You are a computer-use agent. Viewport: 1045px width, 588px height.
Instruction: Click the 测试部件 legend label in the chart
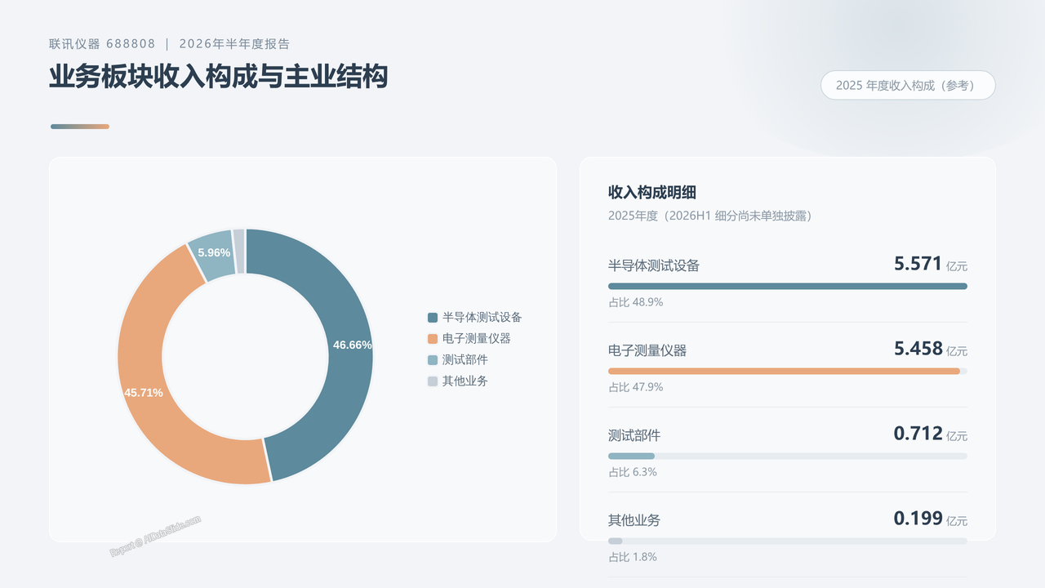point(465,360)
